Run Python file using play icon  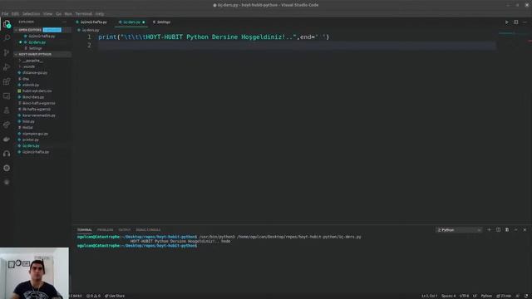506,22
